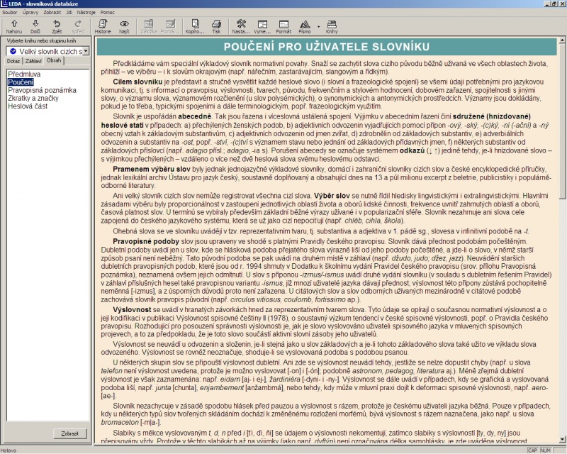
Task: Click the Písmo font icon
Action: tap(305, 26)
